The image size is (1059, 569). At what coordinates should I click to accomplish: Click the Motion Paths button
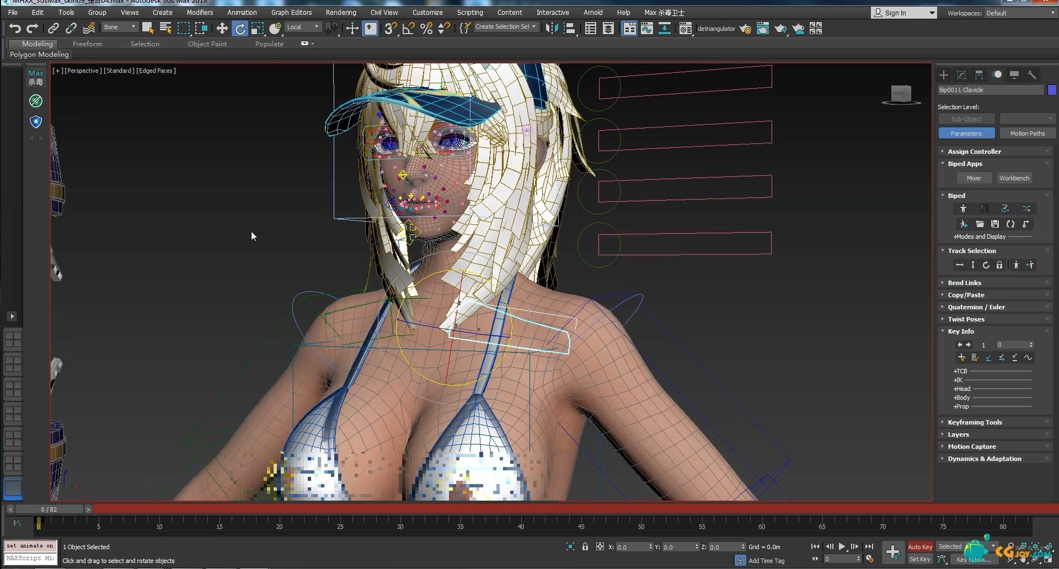coord(1027,133)
